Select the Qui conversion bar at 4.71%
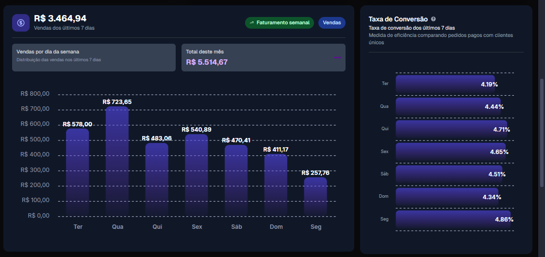 451,129
